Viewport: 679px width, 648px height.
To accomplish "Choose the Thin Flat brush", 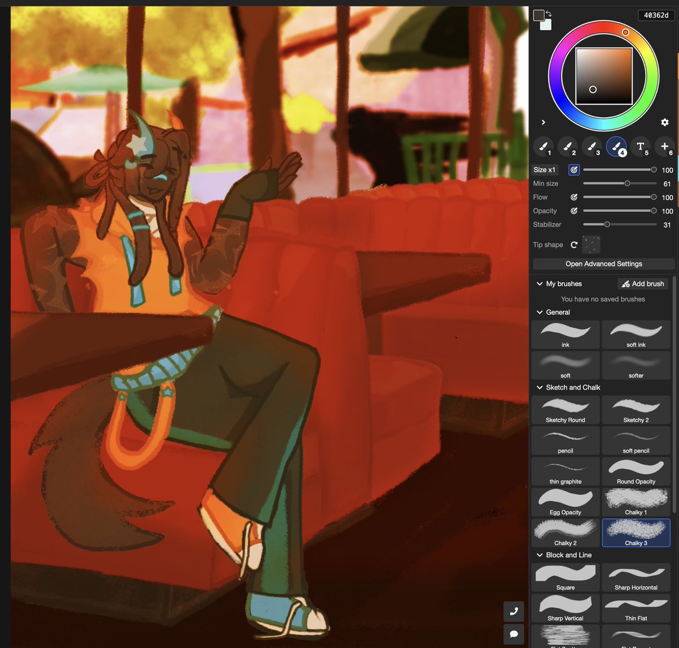I will coord(636,608).
